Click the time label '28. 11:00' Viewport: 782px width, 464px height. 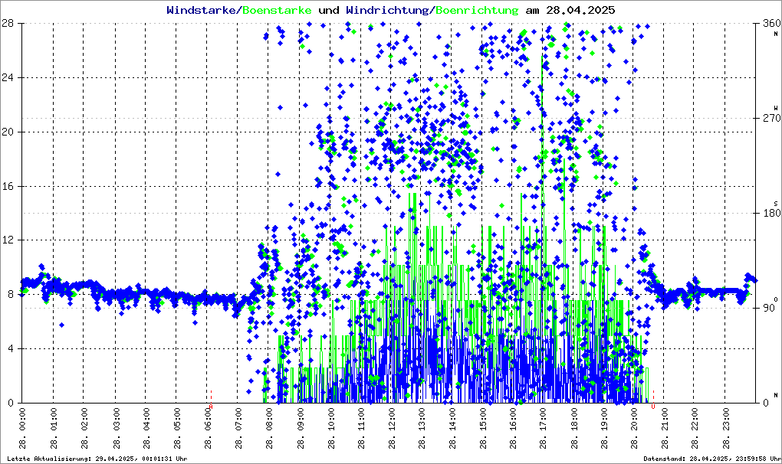click(x=360, y=428)
